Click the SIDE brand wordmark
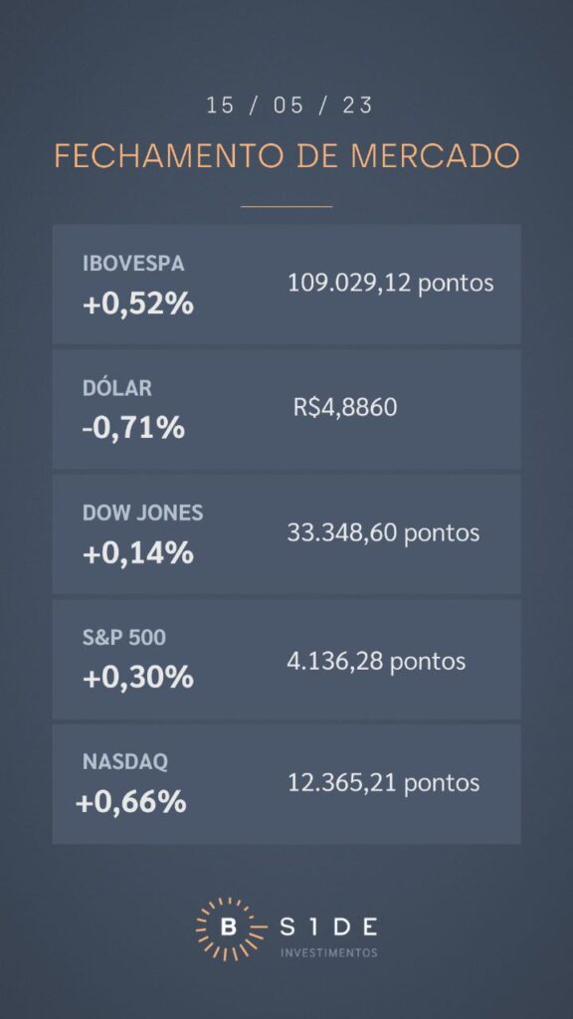 point(328,926)
